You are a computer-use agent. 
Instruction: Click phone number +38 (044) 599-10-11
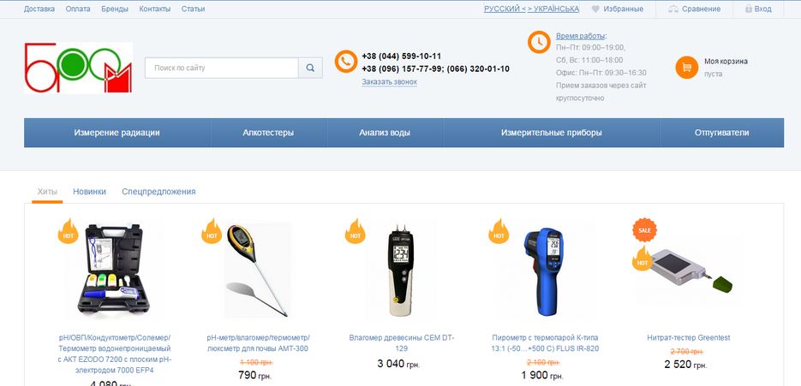point(402,56)
